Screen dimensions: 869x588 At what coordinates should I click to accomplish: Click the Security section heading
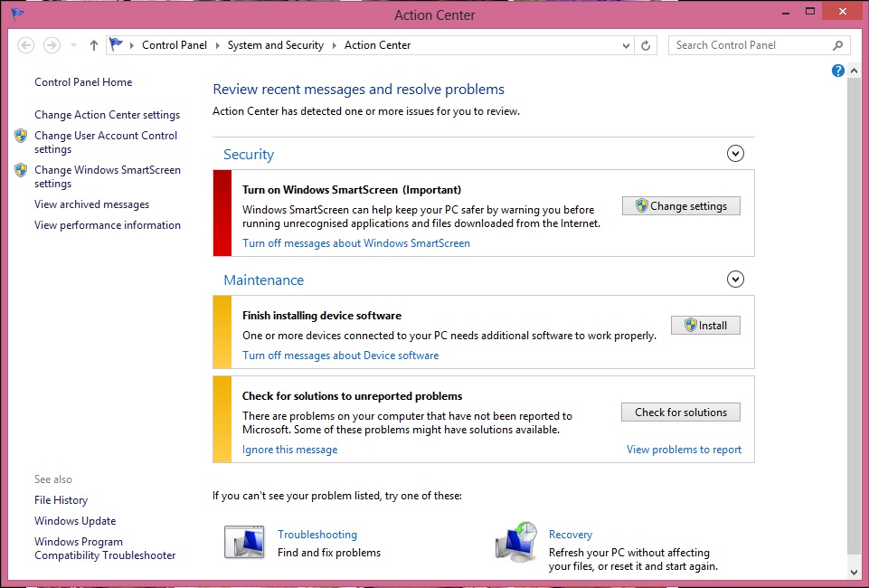(x=249, y=154)
